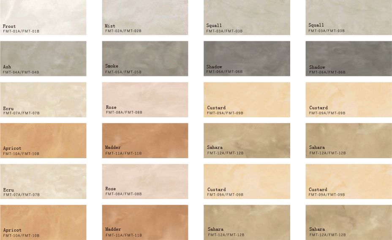
Task: Pick the Mist color swatch
Action: (145, 17)
